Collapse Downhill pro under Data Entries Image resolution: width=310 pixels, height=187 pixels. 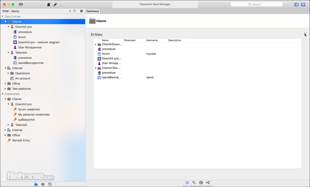(8, 27)
